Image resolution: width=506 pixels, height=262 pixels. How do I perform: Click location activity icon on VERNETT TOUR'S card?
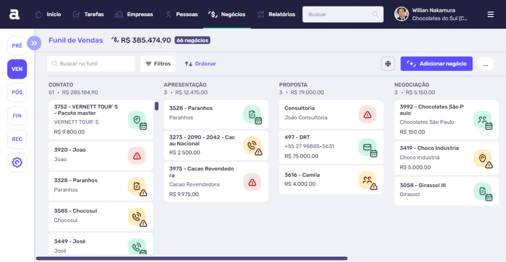137,120
